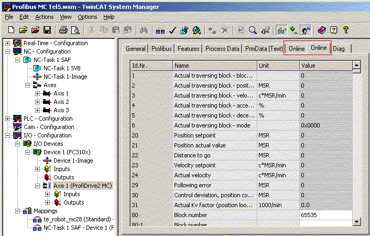Switch to the General tab
The height and width of the screenshot is (236, 370).
click(x=135, y=49)
